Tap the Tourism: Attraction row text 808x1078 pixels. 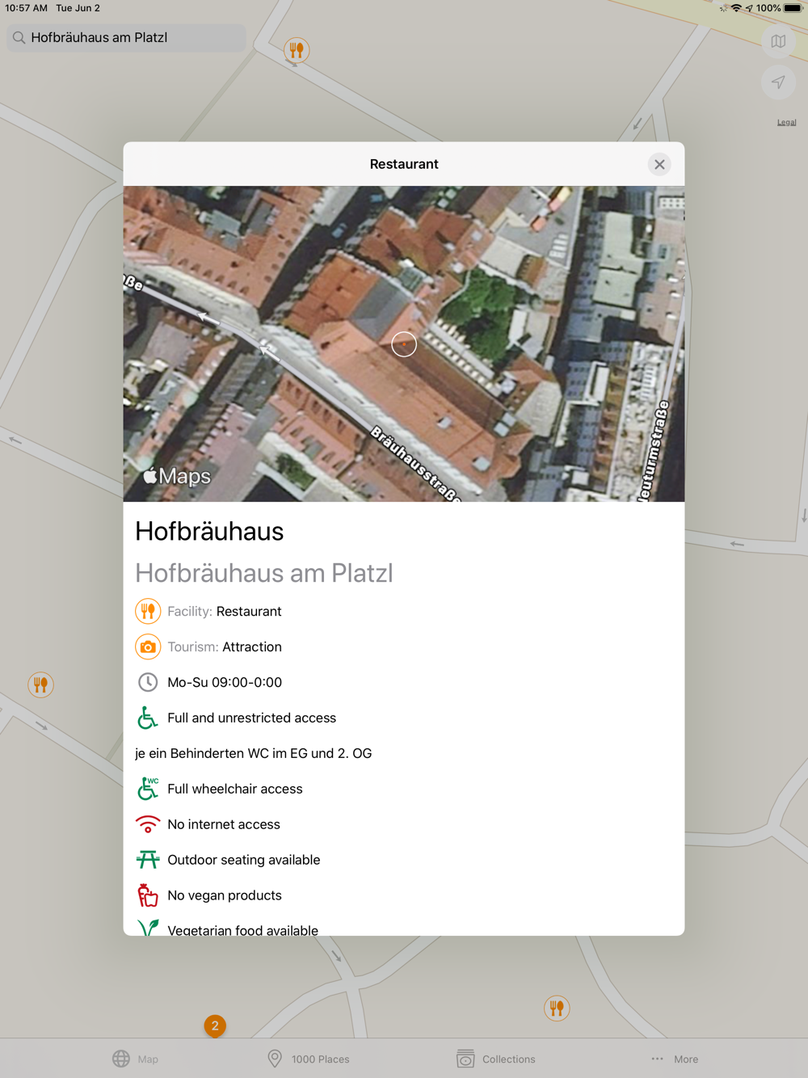tap(225, 646)
